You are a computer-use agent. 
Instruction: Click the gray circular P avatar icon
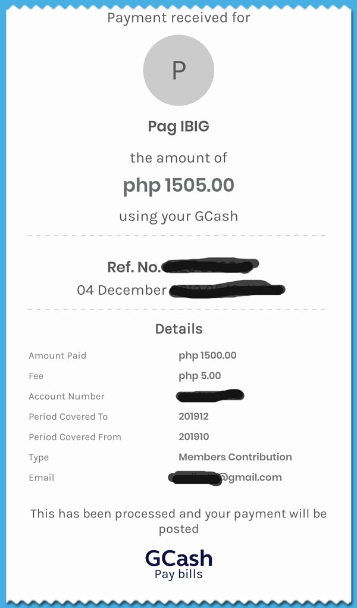coord(178,70)
